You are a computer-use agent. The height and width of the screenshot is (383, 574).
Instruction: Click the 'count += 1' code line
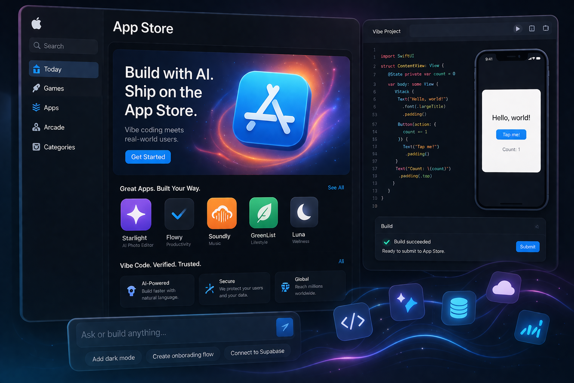point(415,132)
